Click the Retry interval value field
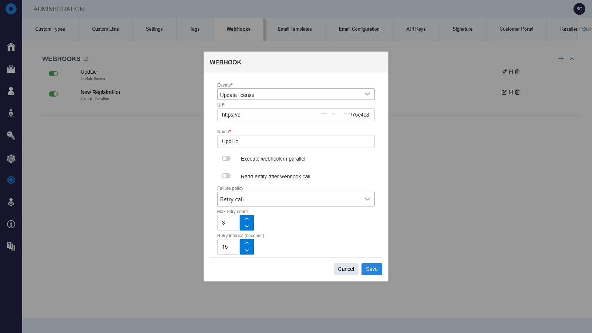Screen dimensions: 592x333 [228, 247]
